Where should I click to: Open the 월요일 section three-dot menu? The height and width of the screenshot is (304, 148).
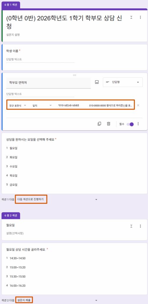[140, 226]
